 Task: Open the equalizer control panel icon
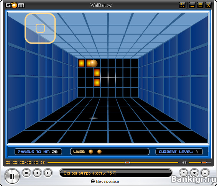pos(194,173)
